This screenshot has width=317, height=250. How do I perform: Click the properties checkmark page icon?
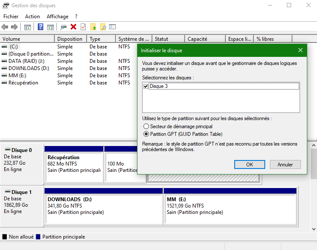point(83,27)
